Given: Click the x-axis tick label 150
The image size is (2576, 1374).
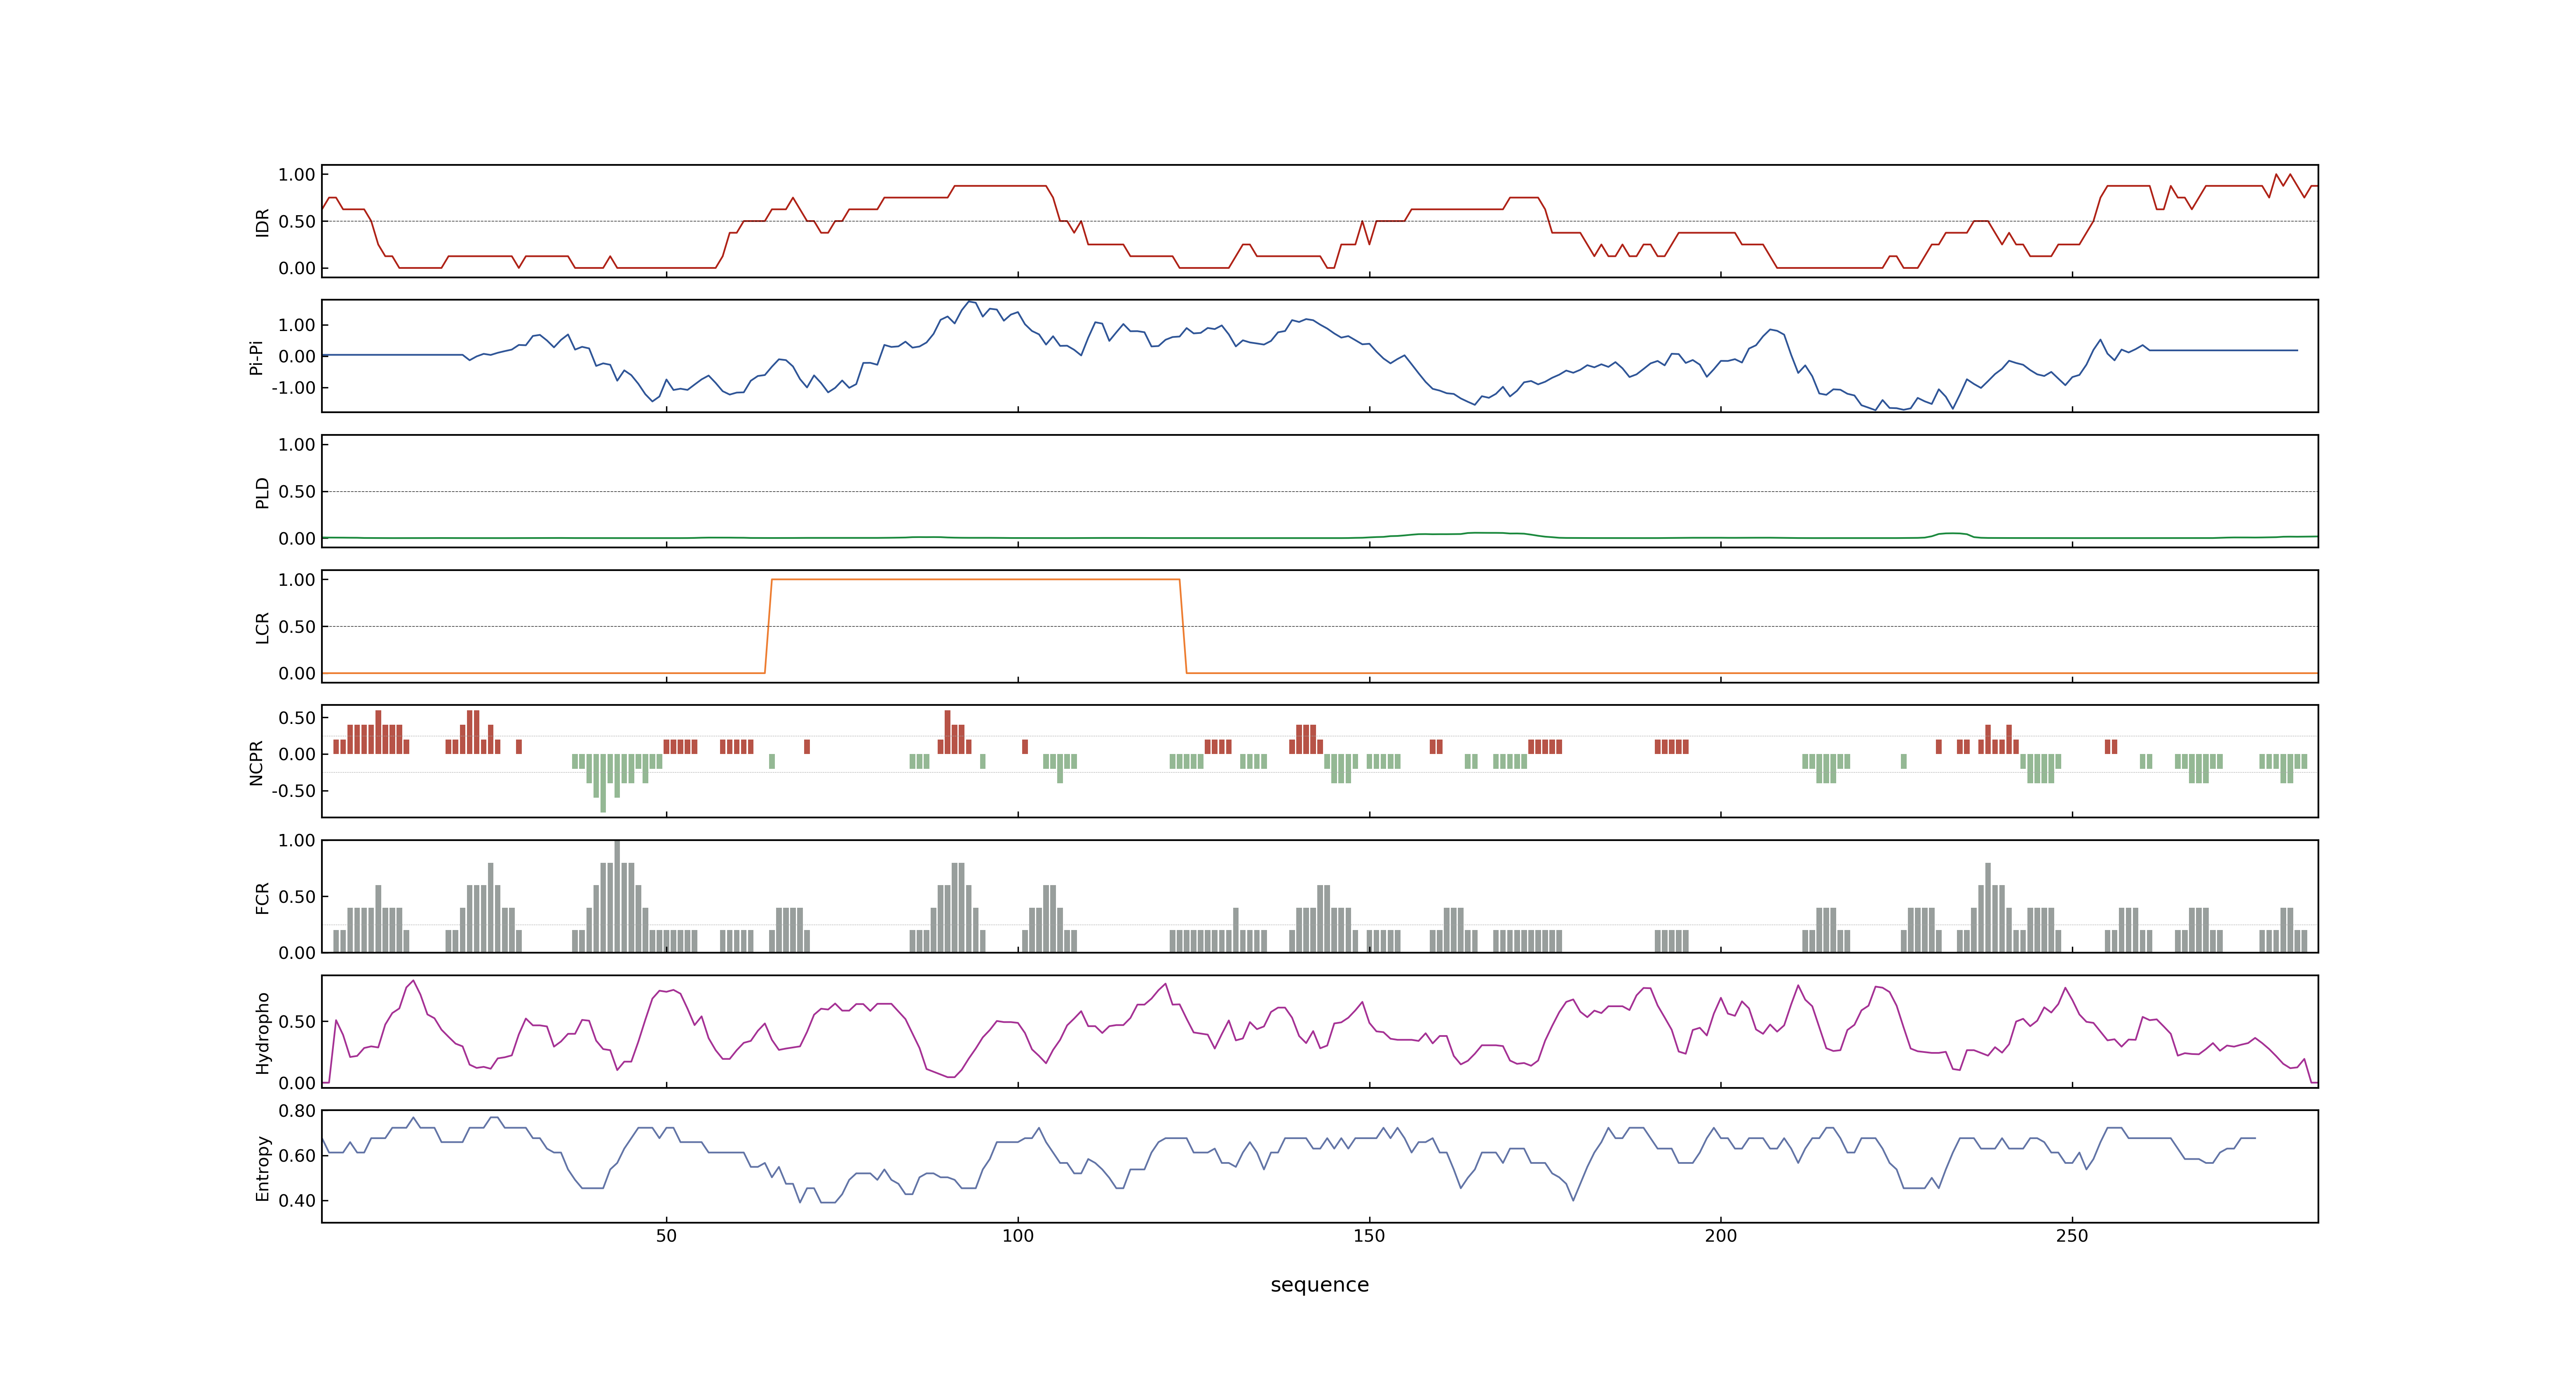Looking at the screenshot, I should click(1369, 1236).
